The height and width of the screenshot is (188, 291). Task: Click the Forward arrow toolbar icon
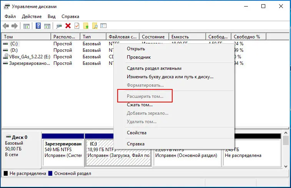tap(15, 26)
